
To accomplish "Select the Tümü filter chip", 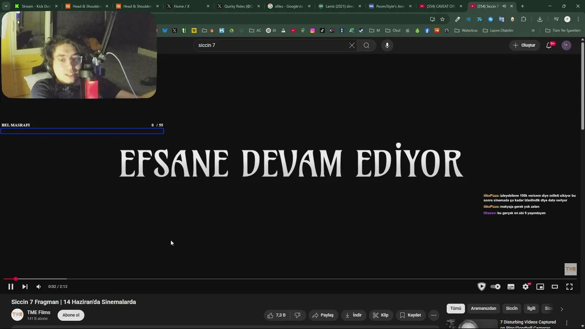I will [456, 308].
